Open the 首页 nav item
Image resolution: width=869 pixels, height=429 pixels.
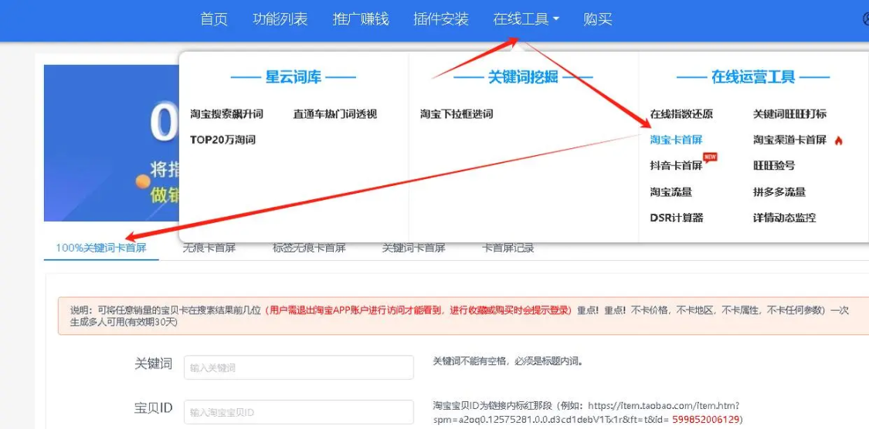[x=214, y=19]
